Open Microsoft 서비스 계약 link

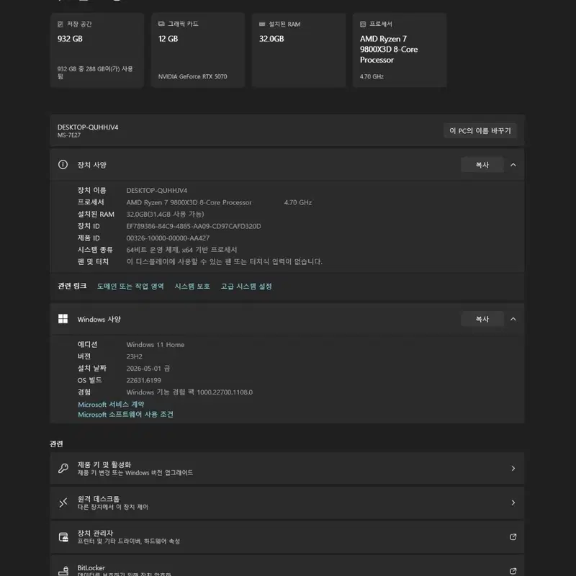[111, 404]
